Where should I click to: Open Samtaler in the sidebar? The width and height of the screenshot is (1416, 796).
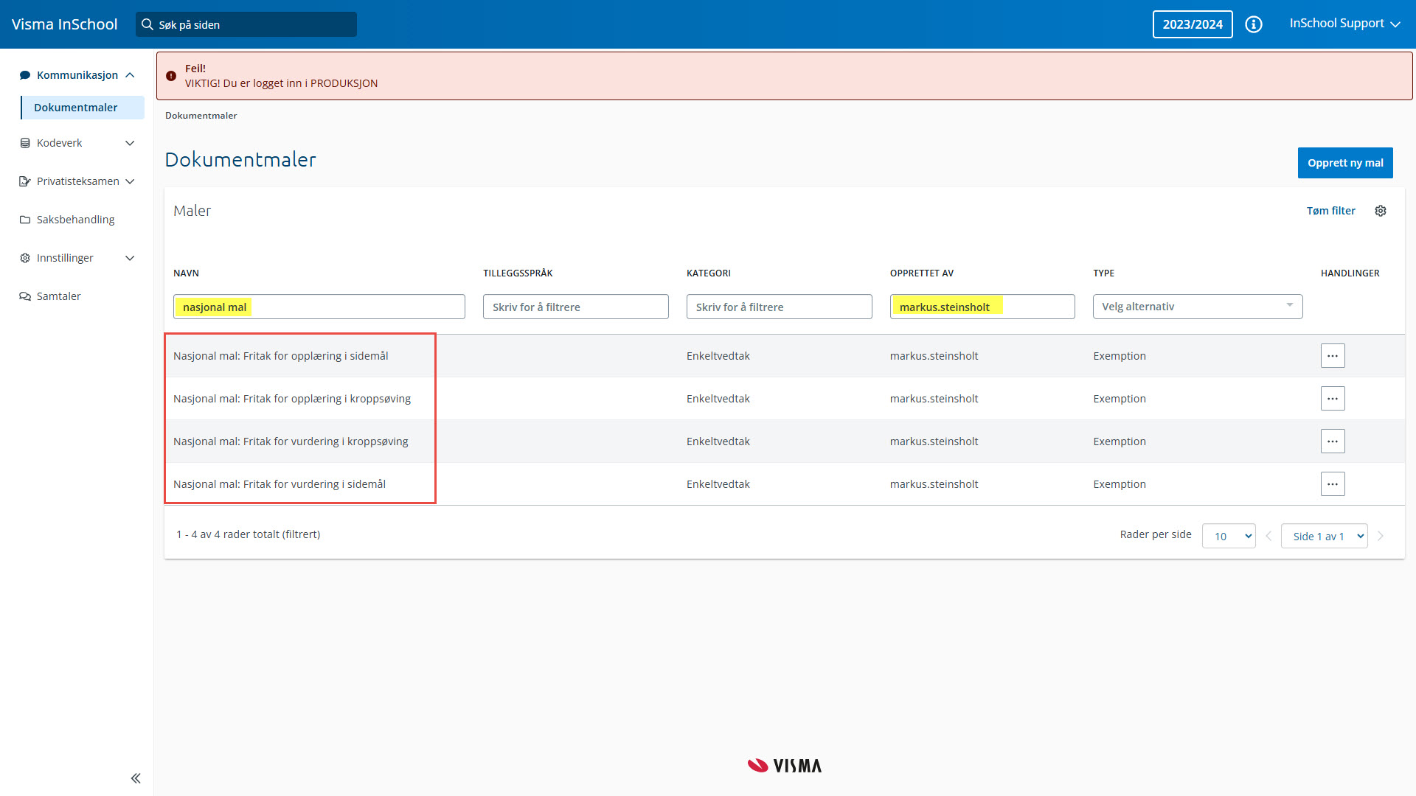(59, 296)
